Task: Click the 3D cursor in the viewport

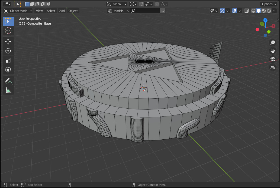Action: (144, 88)
